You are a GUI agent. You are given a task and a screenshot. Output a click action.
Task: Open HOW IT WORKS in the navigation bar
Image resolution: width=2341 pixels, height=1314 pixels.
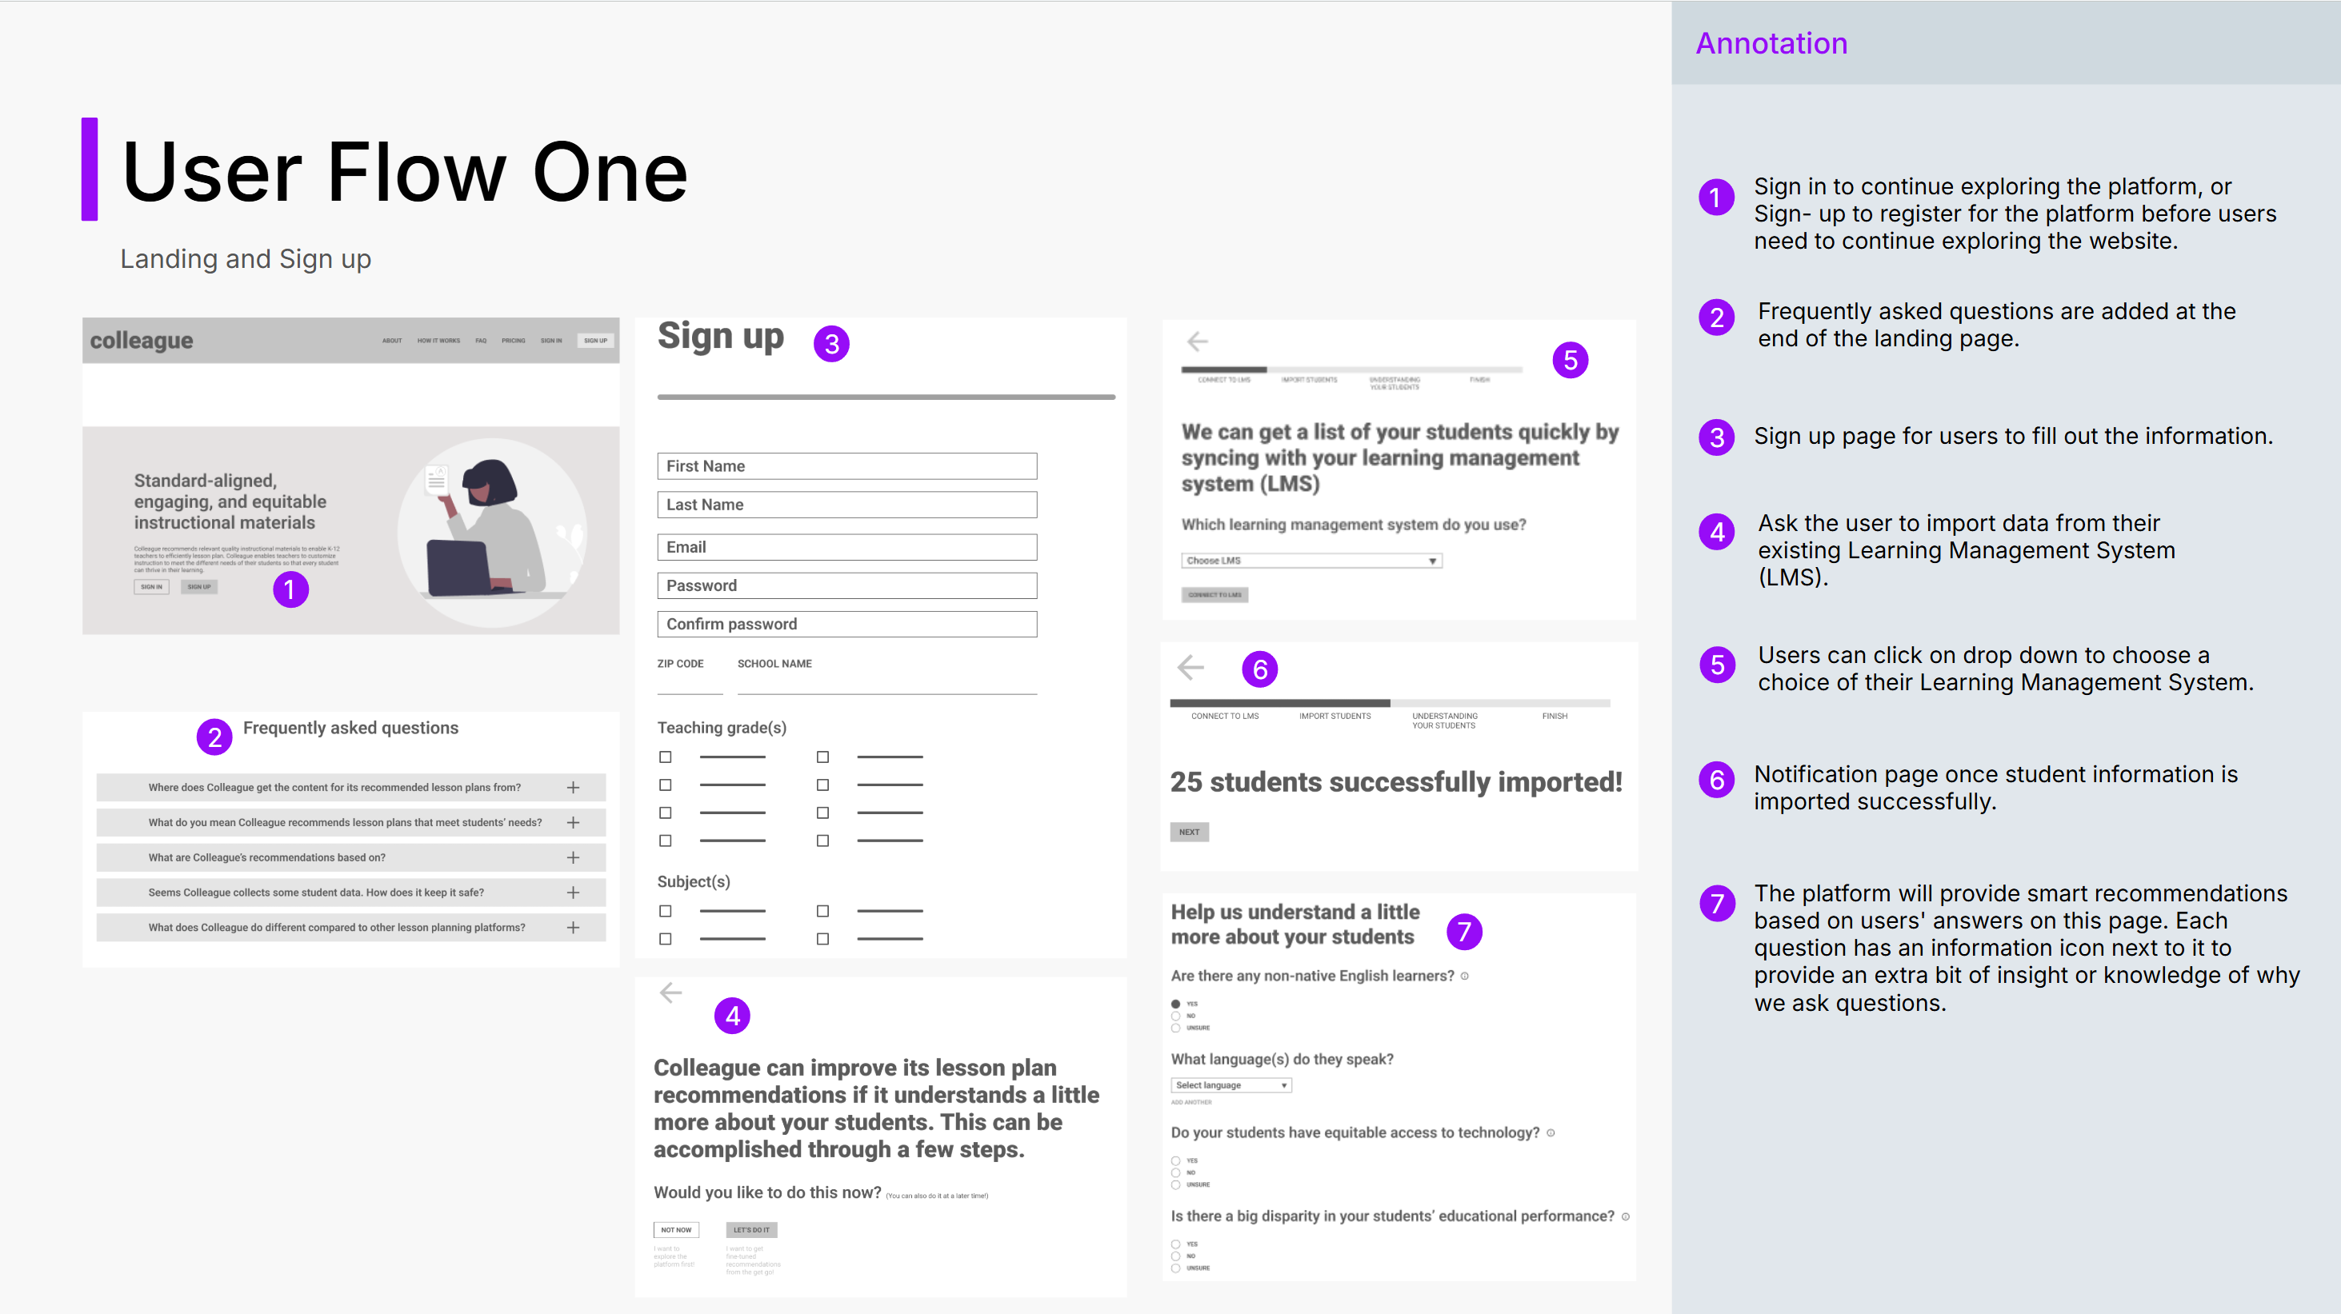[438, 341]
